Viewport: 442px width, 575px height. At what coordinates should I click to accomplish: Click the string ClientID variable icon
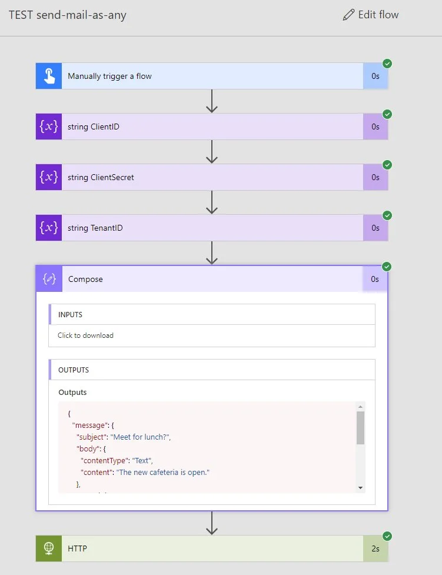pyautogui.click(x=48, y=127)
